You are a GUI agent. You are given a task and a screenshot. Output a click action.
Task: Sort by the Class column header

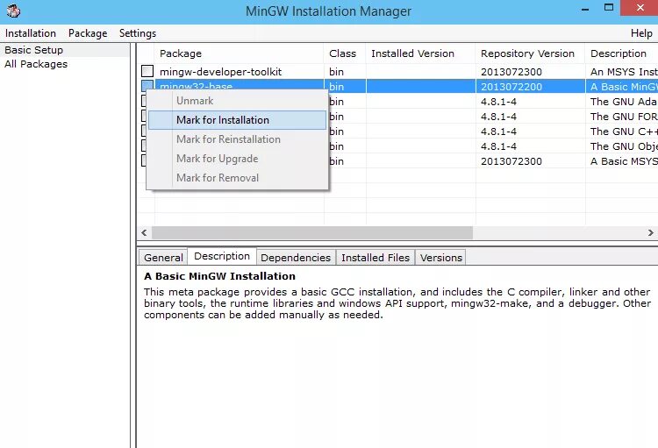click(x=345, y=53)
